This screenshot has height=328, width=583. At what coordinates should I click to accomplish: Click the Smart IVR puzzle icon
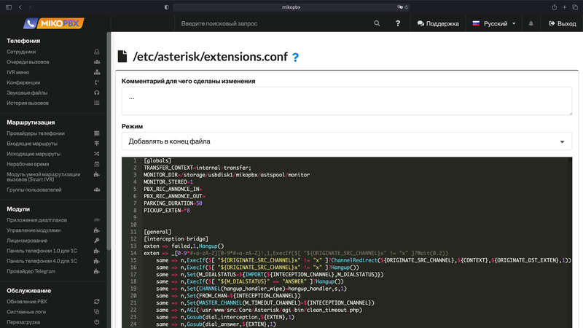(97, 174)
